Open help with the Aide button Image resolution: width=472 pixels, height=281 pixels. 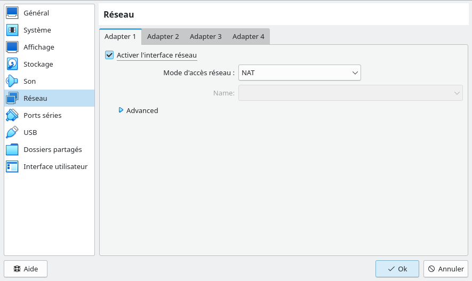pyautogui.click(x=26, y=269)
